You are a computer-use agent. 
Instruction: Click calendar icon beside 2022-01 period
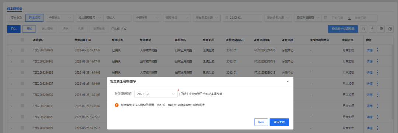[227, 18]
